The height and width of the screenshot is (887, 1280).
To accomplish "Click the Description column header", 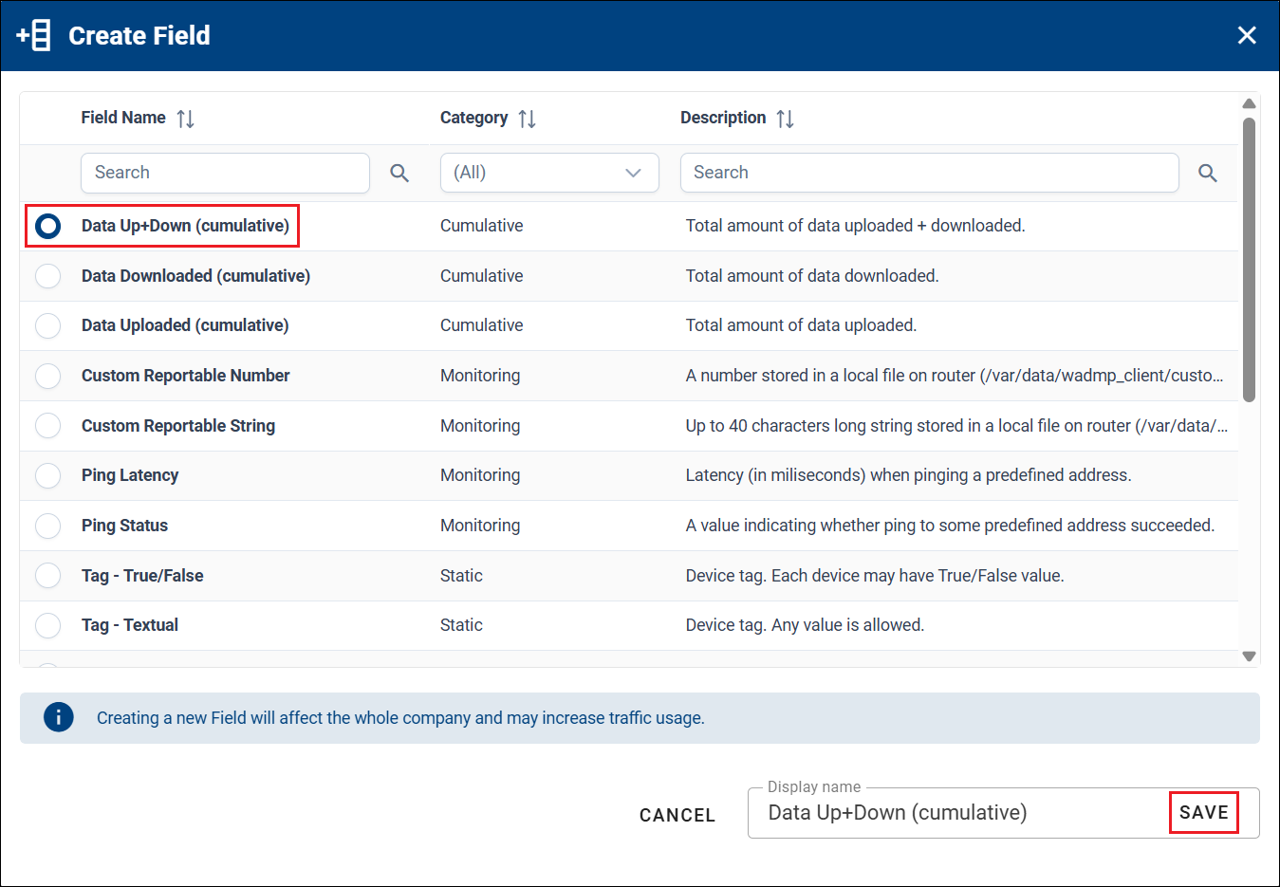I will pyautogui.click(x=723, y=118).
